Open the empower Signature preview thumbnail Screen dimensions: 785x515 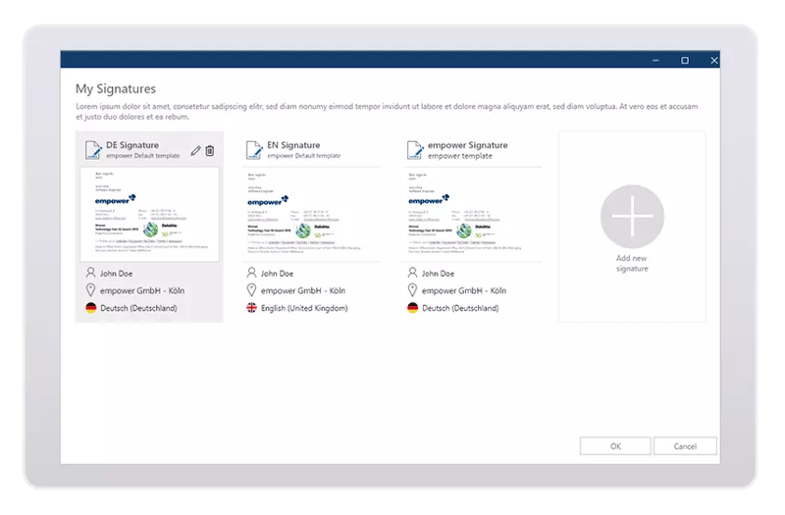click(x=472, y=214)
